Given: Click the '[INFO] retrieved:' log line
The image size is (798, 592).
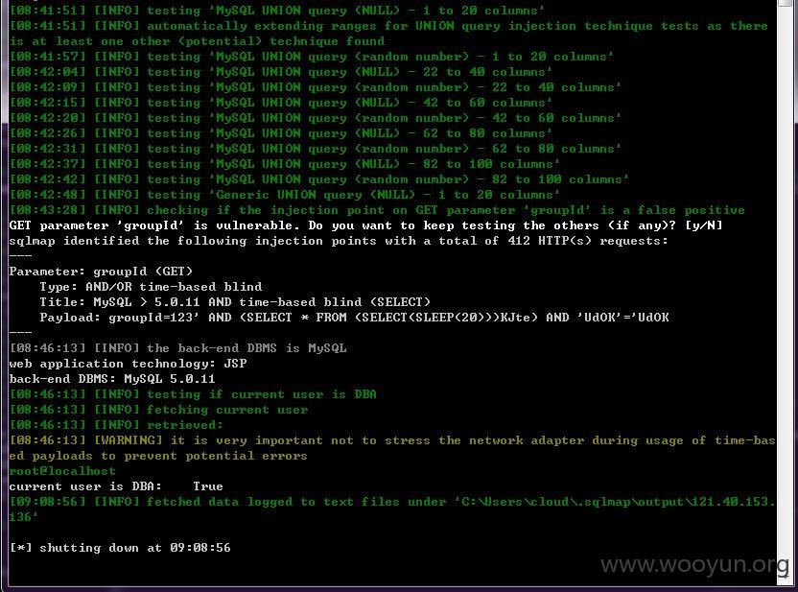Looking at the screenshot, I should point(116,424).
